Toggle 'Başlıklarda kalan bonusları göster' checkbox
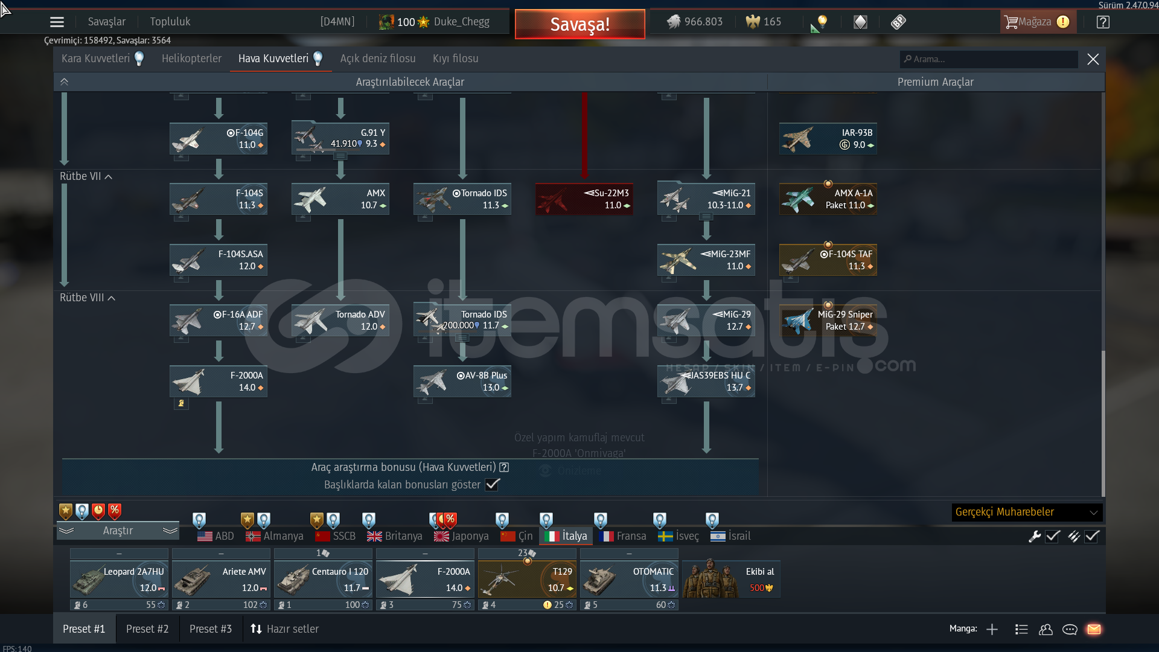 coord(493,485)
